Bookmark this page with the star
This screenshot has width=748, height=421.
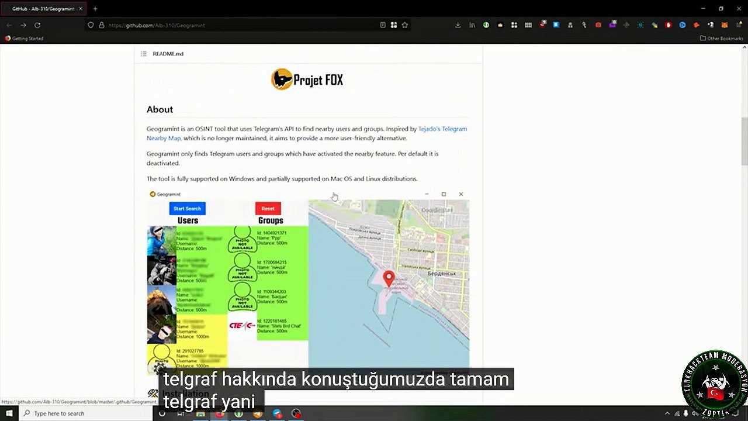404,25
